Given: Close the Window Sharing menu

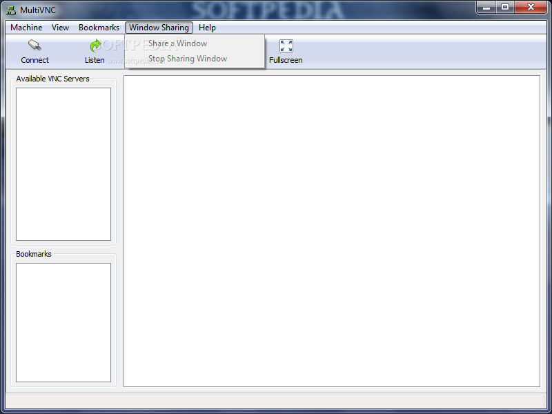Looking at the screenshot, I should 159,28.
